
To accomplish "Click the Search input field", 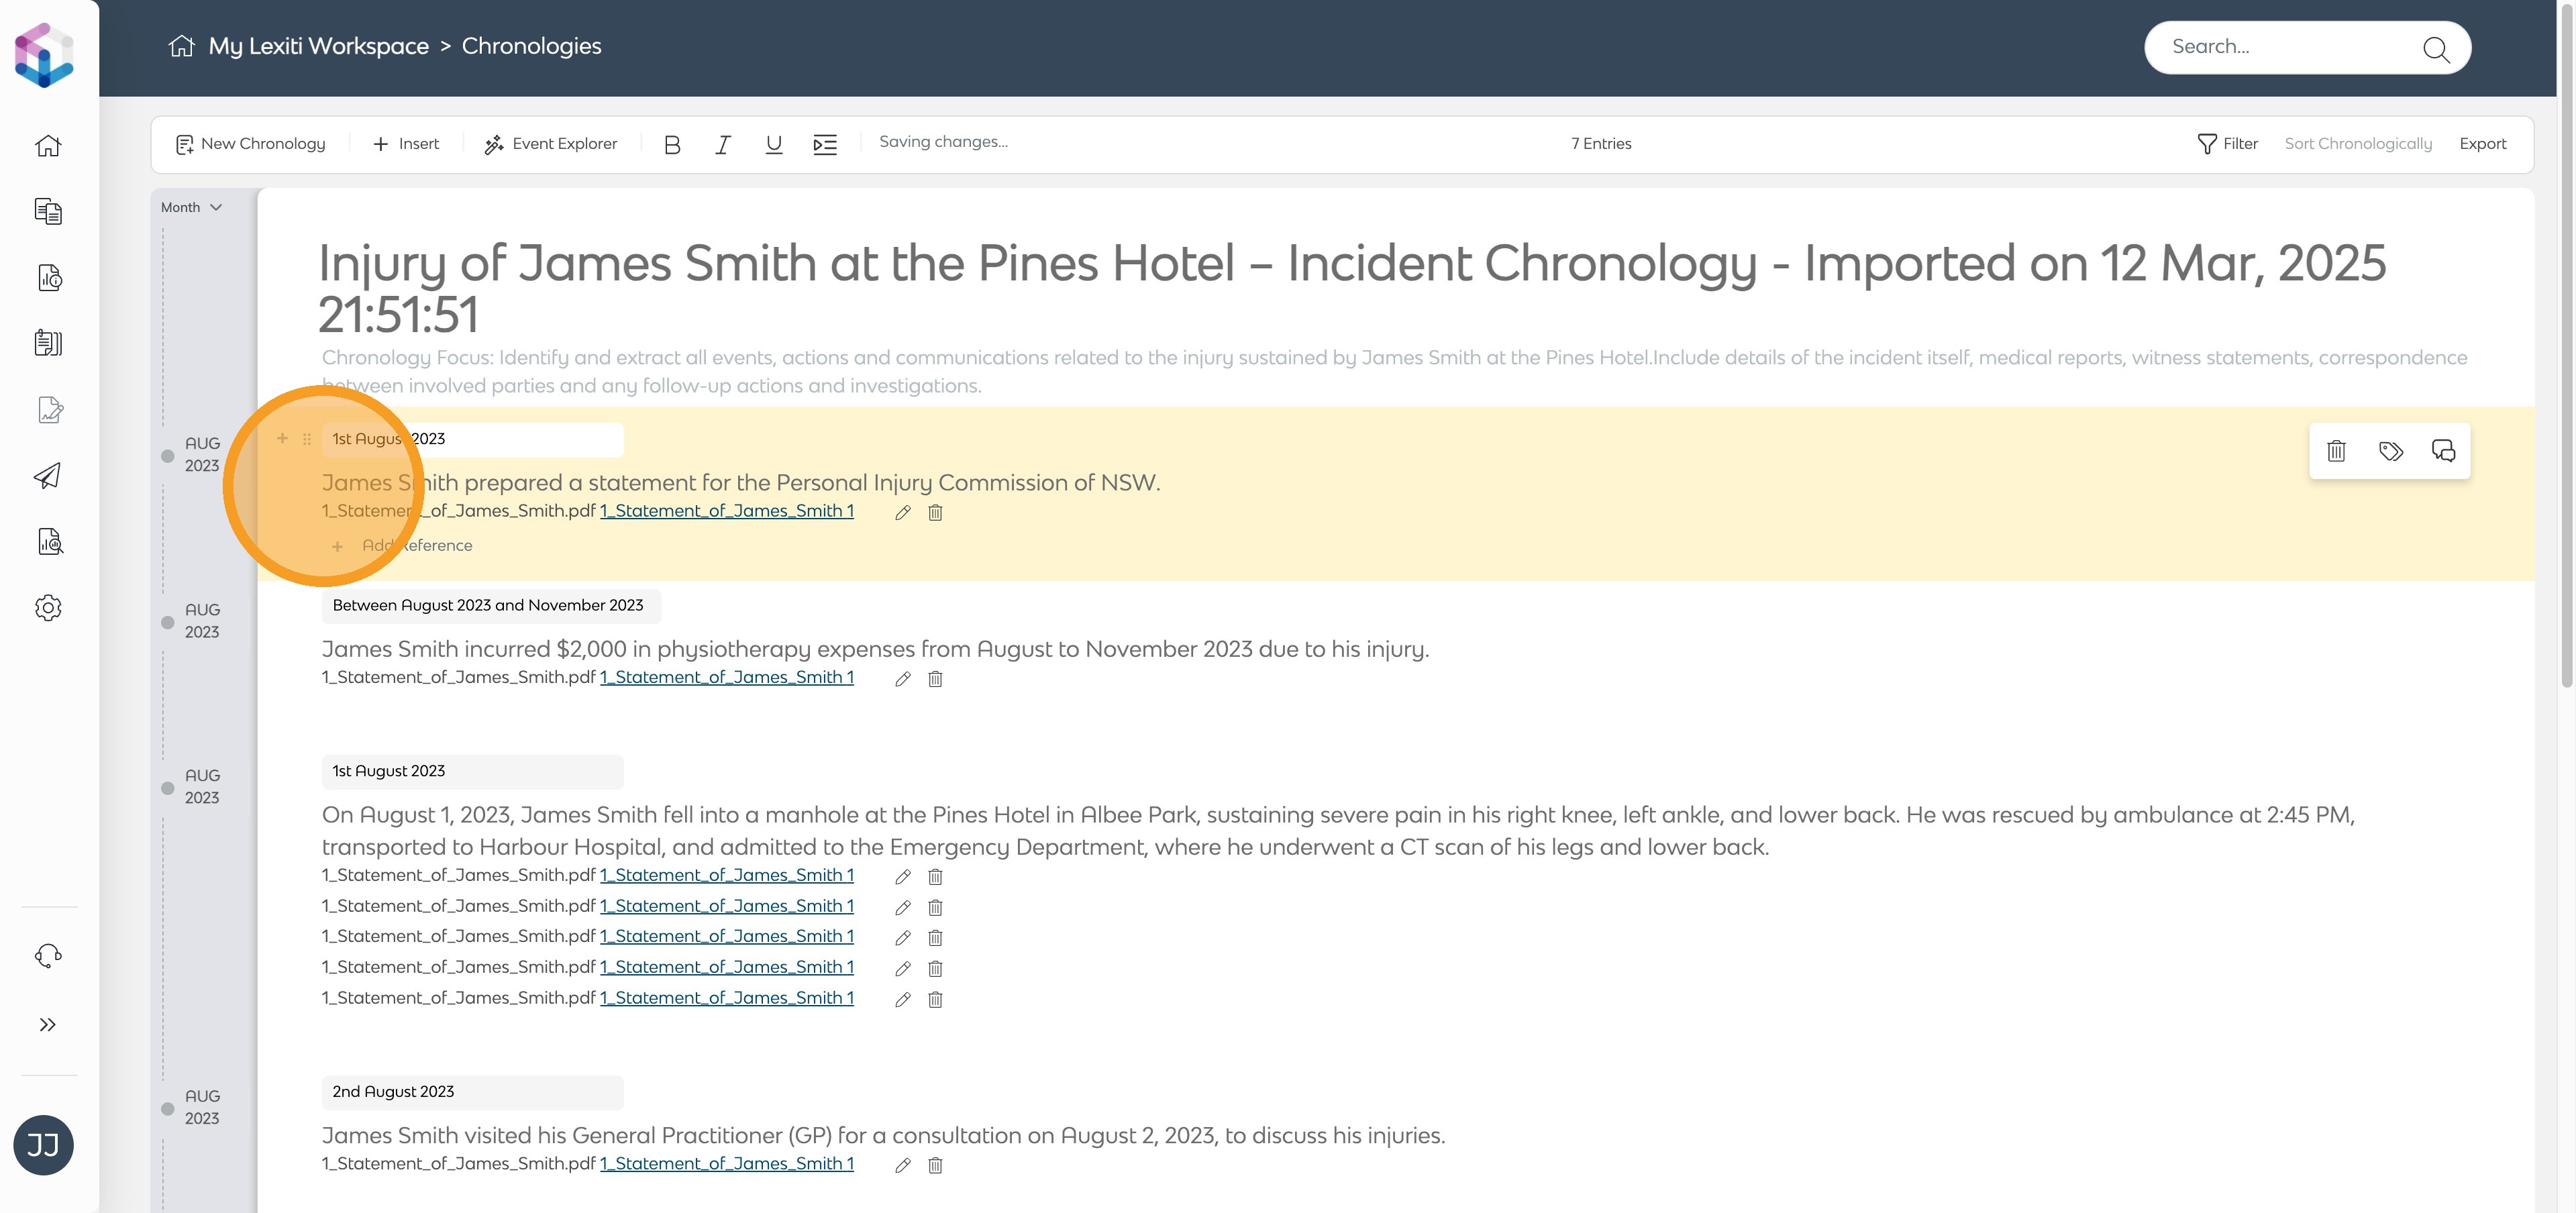I will pyautogui.click(x=2290, y=47).
